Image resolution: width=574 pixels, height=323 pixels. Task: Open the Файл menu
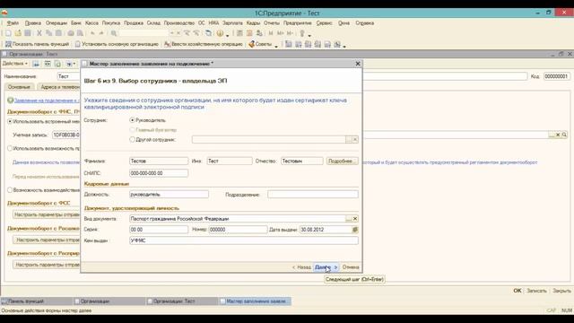coord(13,23)
